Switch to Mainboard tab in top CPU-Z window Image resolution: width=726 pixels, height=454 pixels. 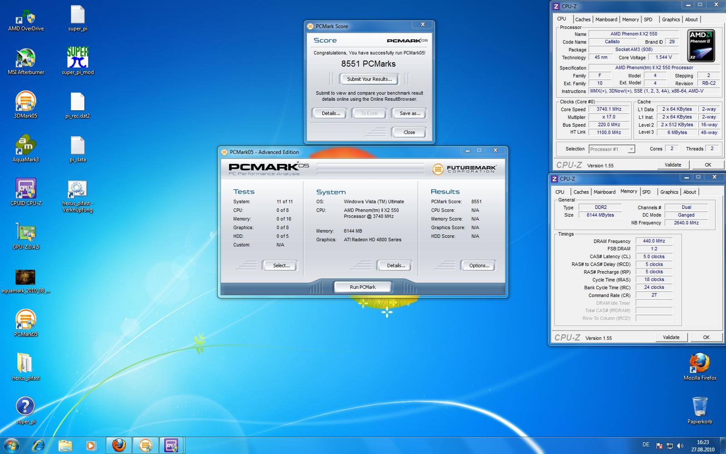[606, 20]
